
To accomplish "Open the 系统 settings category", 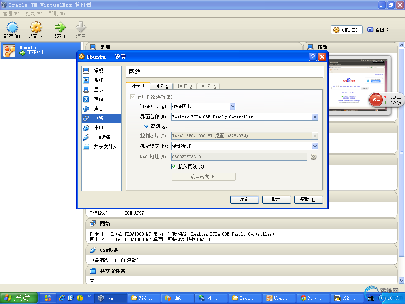I will click(102, 80).
